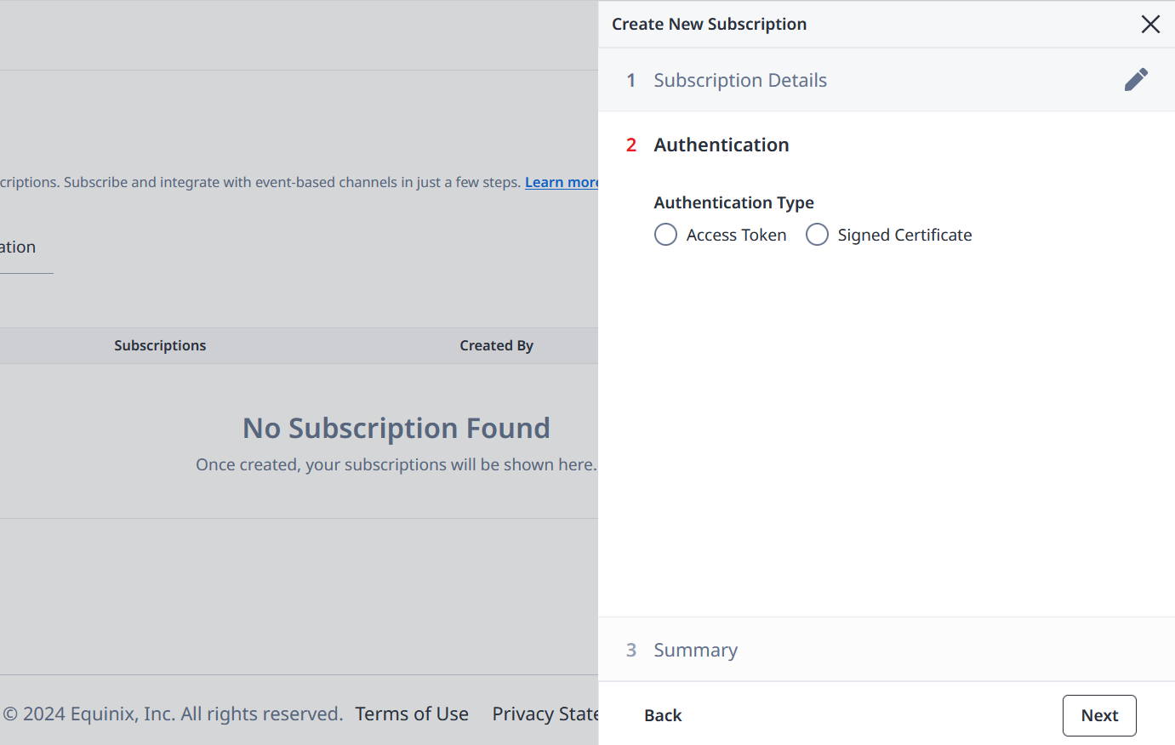The width and height of the screenshot is (1175, 745).
Task: Select Signed Certificate authentication type
Action: 817,235
